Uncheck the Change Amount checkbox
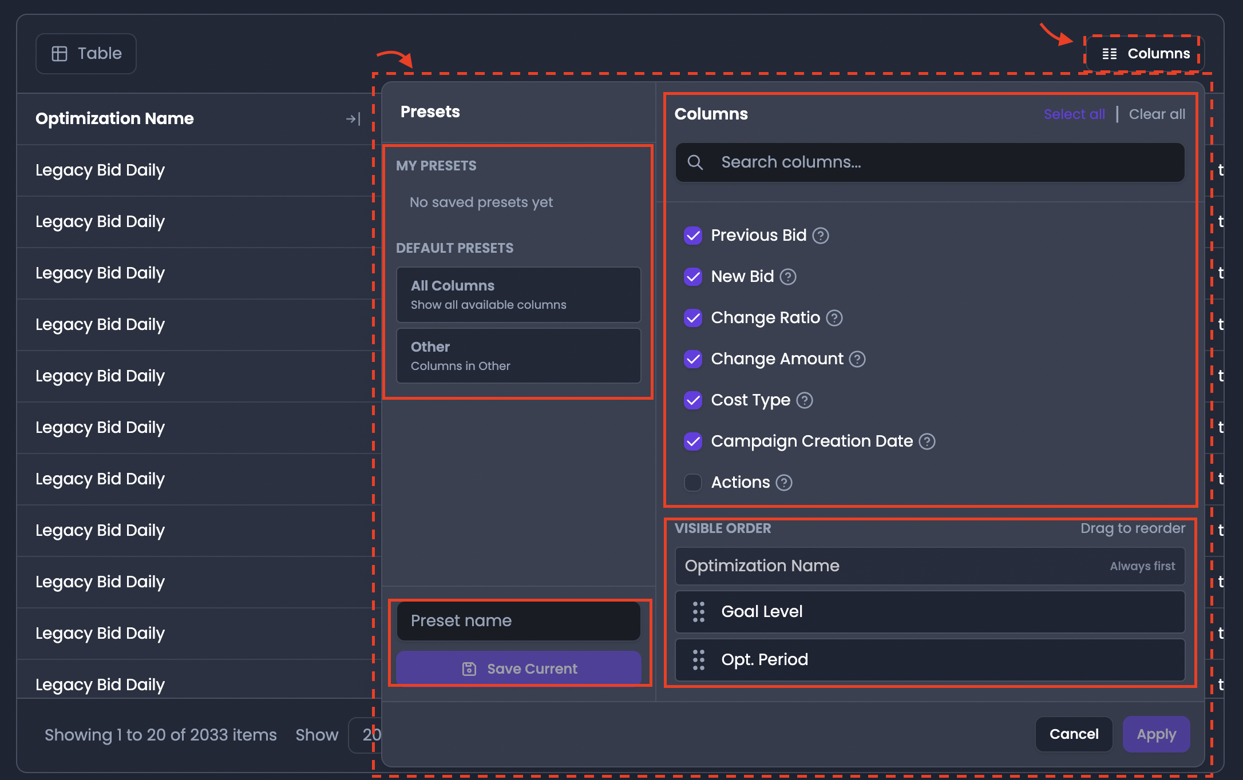 [693, 359]
